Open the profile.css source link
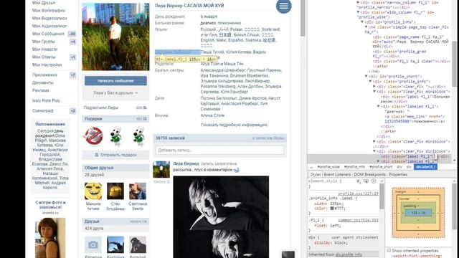The width and height of the screenshot is (459, 258). pyautogui.click(x=358, y=193)
